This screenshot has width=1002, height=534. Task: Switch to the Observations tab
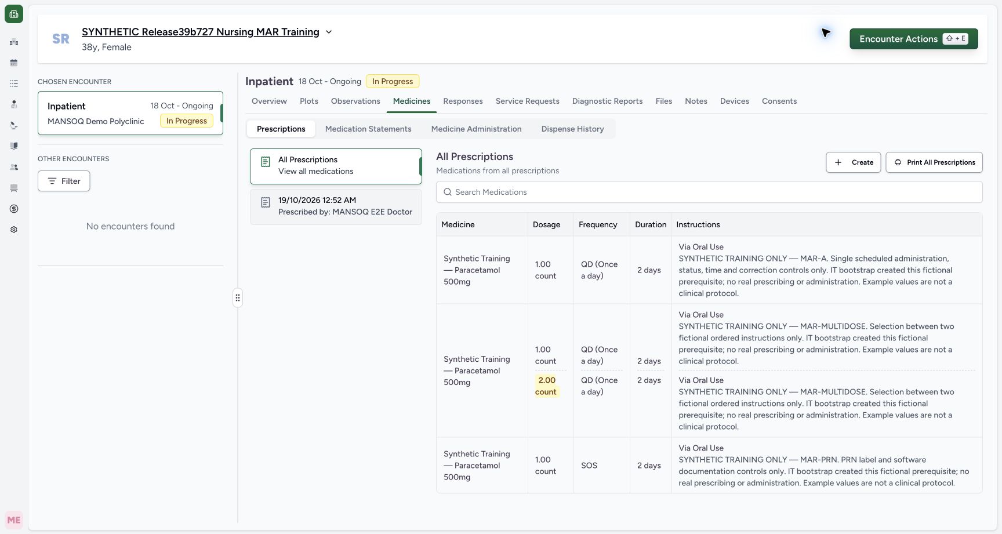(355, 101)
